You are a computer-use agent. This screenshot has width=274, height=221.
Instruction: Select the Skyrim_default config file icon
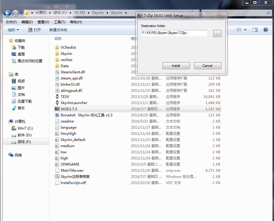57,140
